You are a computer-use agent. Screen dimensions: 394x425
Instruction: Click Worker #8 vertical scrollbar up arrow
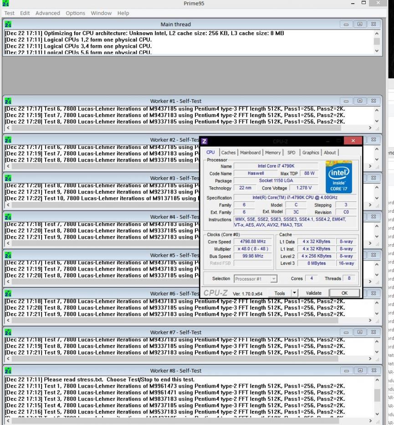click(x=377, y=380)
